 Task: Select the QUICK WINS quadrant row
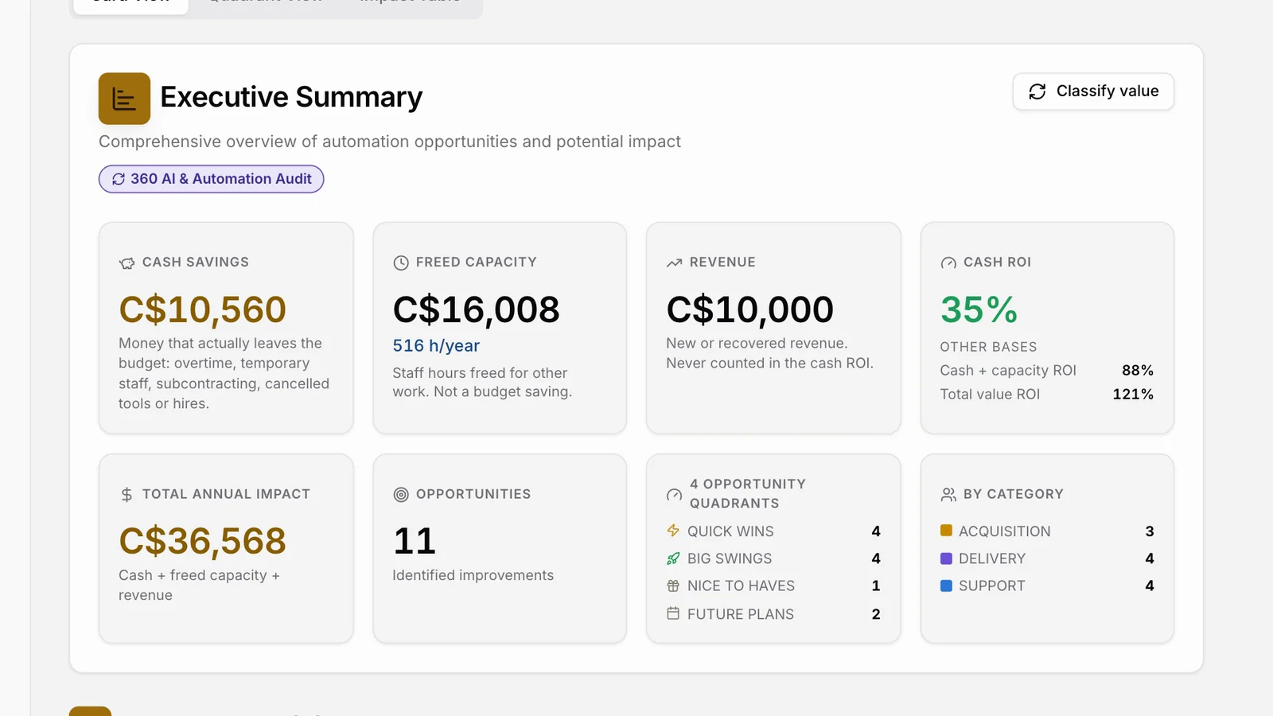(x=773, y=531)
